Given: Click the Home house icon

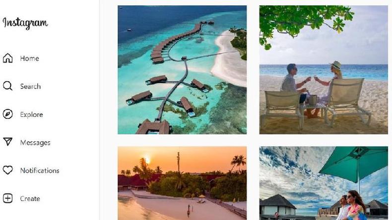Looking at the screenshot, I should [x=8, y=58].
